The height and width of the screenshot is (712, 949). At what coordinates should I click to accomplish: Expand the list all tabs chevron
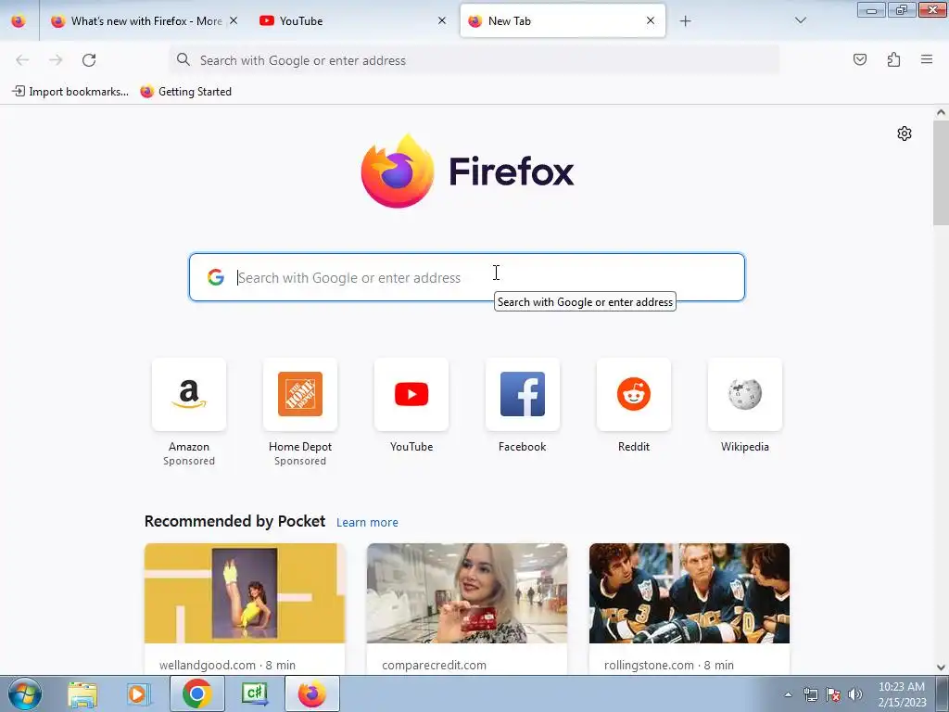click(800, 20)
